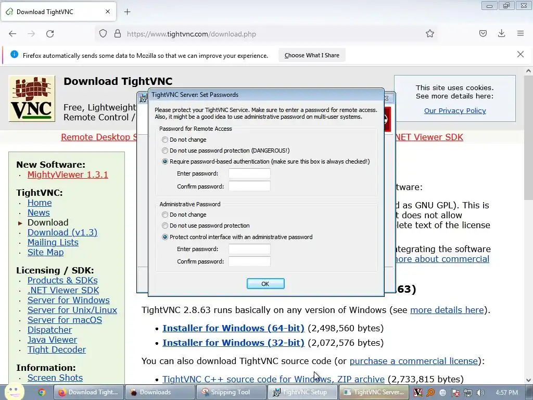Switch to Download Tight... Firefox taskbar button
533x400 pixels.
pyautogui.click(x=88, y=392)
